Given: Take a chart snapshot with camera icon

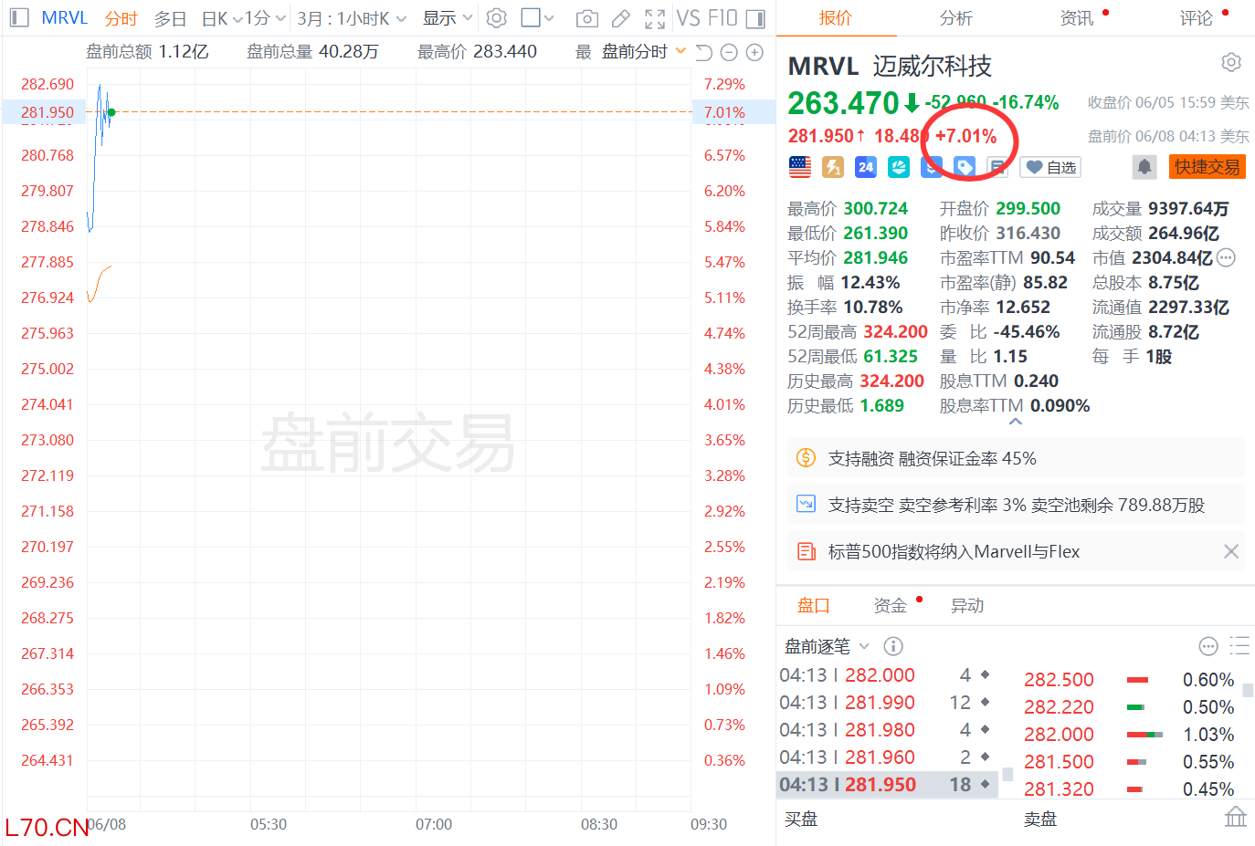Looking at the screenshot, I should 587,18.
